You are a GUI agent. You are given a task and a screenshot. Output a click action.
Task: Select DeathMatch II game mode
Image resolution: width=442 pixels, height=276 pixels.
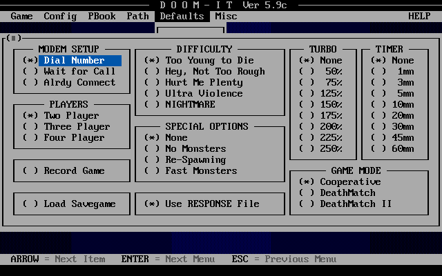pos(345,204)
